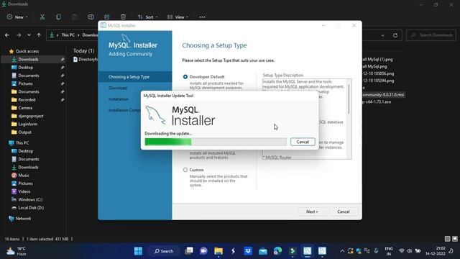460x259 pixels.
Task: Select the Installation step in installer sidebar
Action: [119, 99]
